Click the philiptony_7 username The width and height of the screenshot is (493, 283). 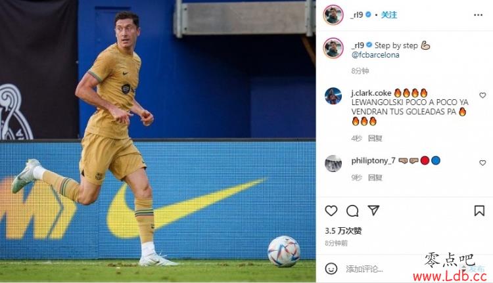pos(373,161)
